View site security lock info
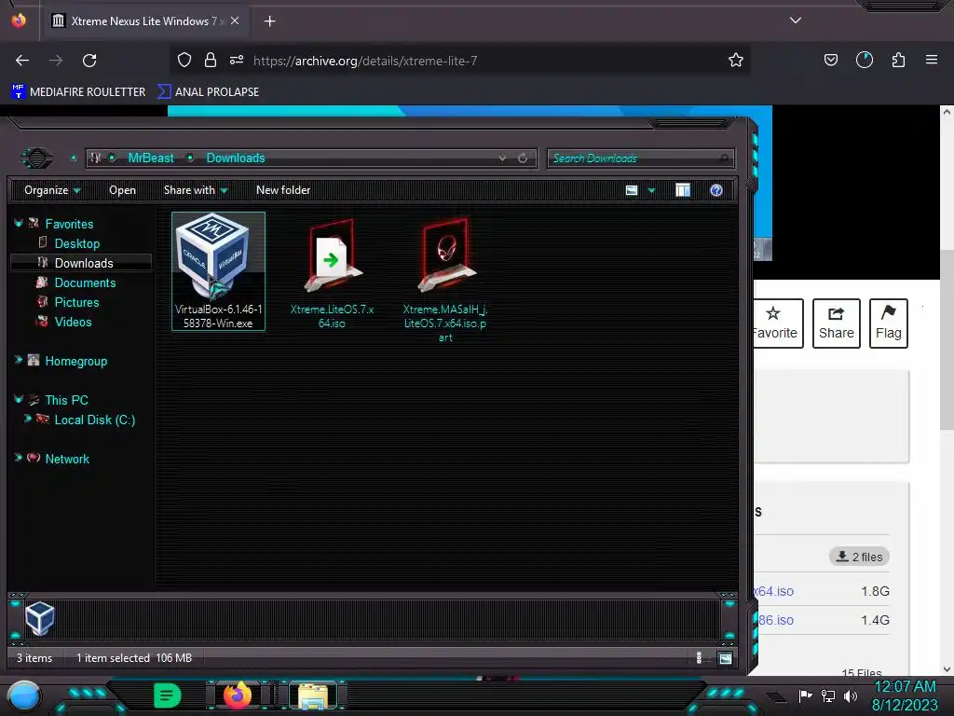954x716 pixels. [211, 61]
